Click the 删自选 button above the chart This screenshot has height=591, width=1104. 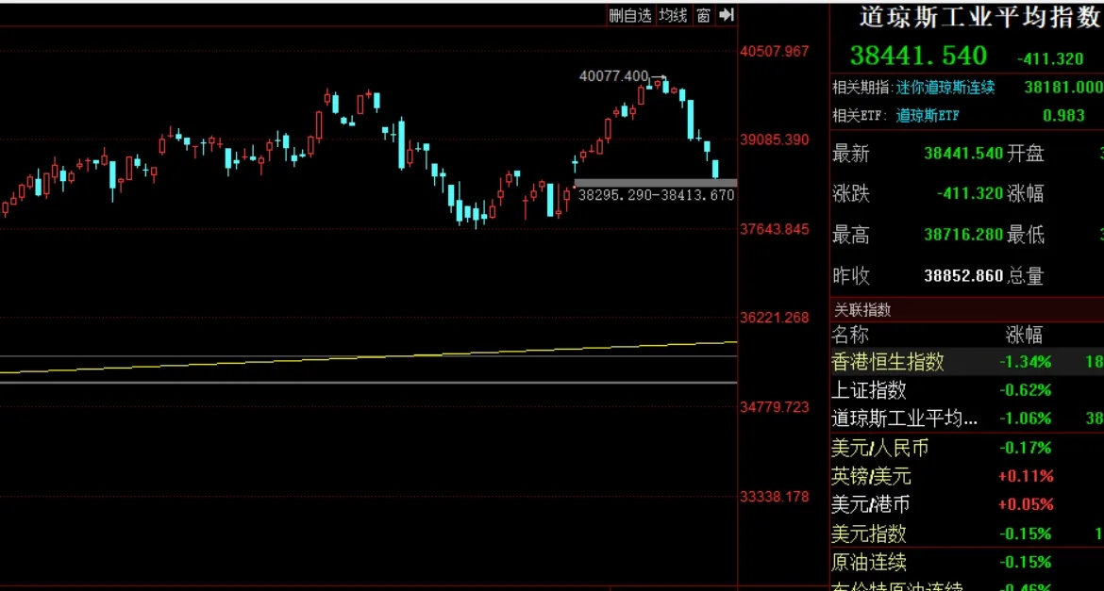[x=631, y=15]
